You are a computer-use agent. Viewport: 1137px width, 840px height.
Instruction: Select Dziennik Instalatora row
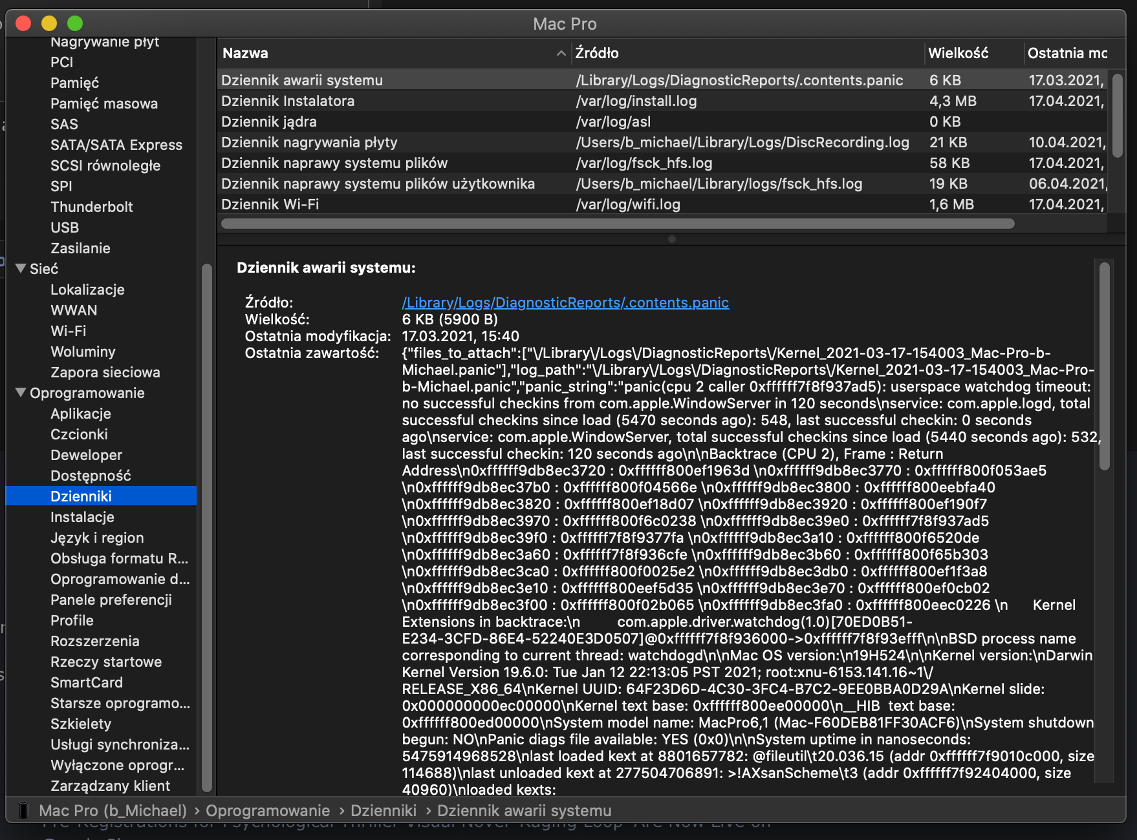(x=662, y=101)
